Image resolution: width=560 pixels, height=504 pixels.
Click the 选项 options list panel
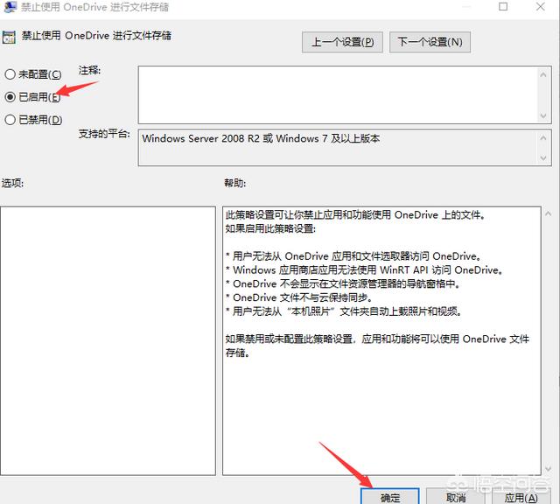coord(108,340)
